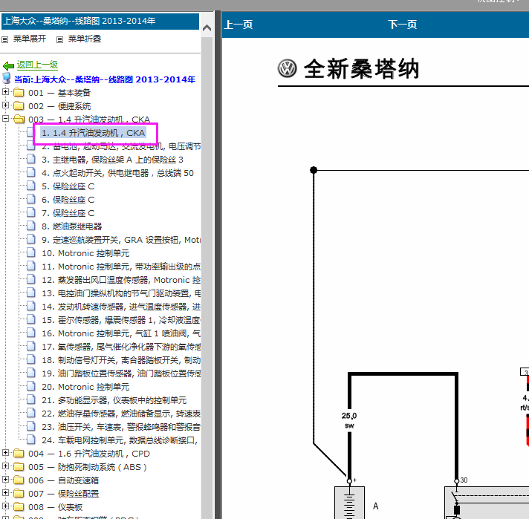This screenshot has height=519, width=529.
Task: Click the 25,0 sw wire label
Action: (x=349, y=420)
